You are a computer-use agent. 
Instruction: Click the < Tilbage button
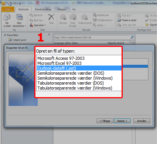(x=105, y=121)
